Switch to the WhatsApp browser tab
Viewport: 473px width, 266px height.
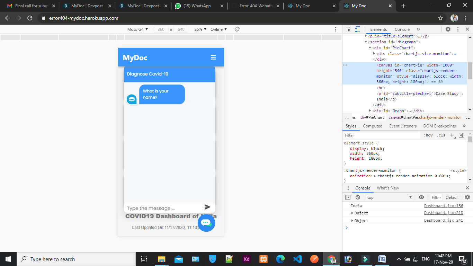tap(199, 6)
